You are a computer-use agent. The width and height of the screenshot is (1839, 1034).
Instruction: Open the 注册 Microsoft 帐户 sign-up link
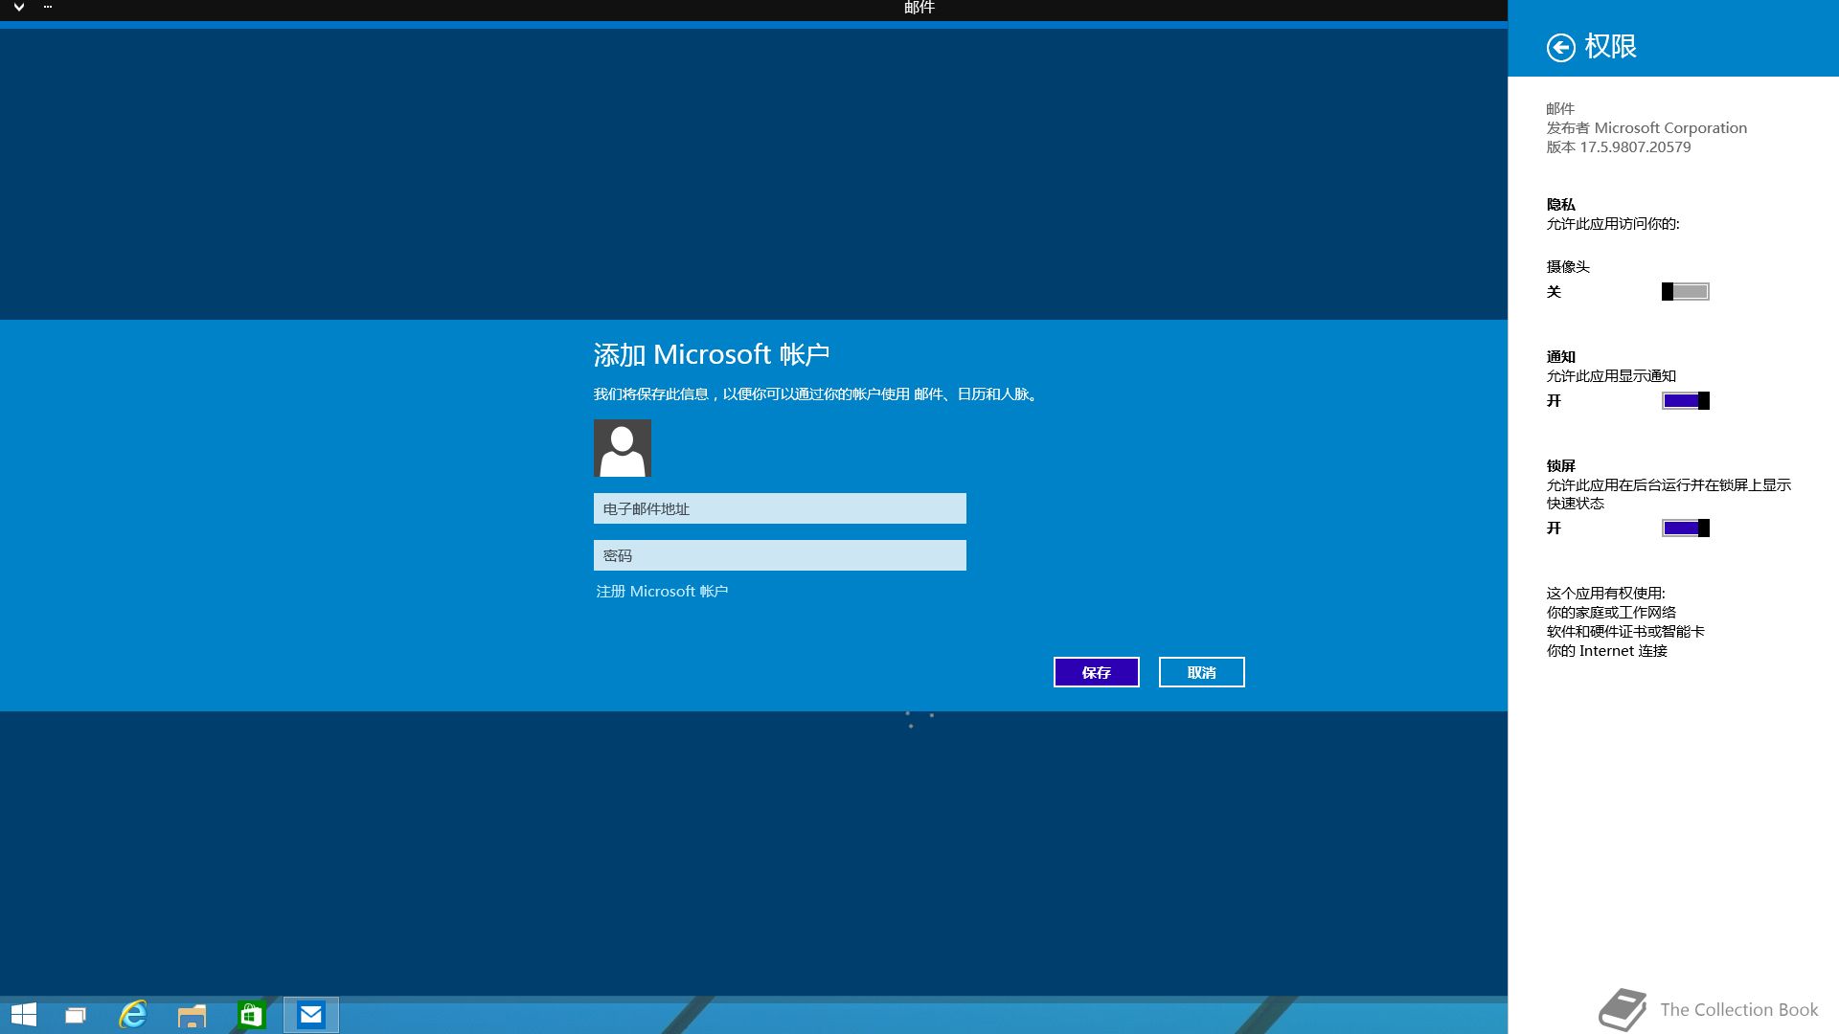[662, 592]
